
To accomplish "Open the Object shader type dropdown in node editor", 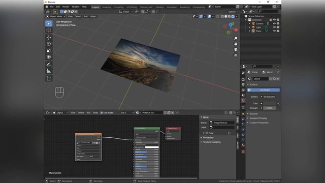I will (x=60, y=113).
